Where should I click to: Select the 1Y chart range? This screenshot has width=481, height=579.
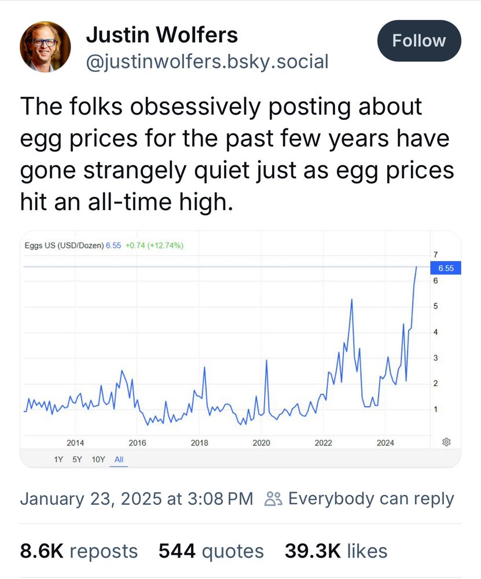pos(58,459)
